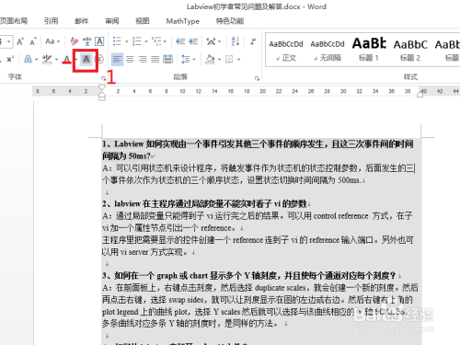Viewport: 460px width, 345px height.
Task: Click the first line indent ruler marker
Action: (102, 88)
